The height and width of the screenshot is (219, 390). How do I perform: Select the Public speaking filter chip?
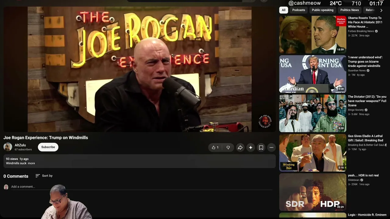tap(323, 10)
